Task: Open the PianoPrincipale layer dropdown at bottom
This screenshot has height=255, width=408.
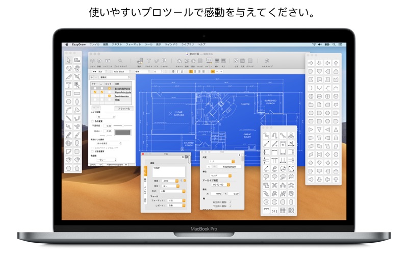Action: point(116,165)
